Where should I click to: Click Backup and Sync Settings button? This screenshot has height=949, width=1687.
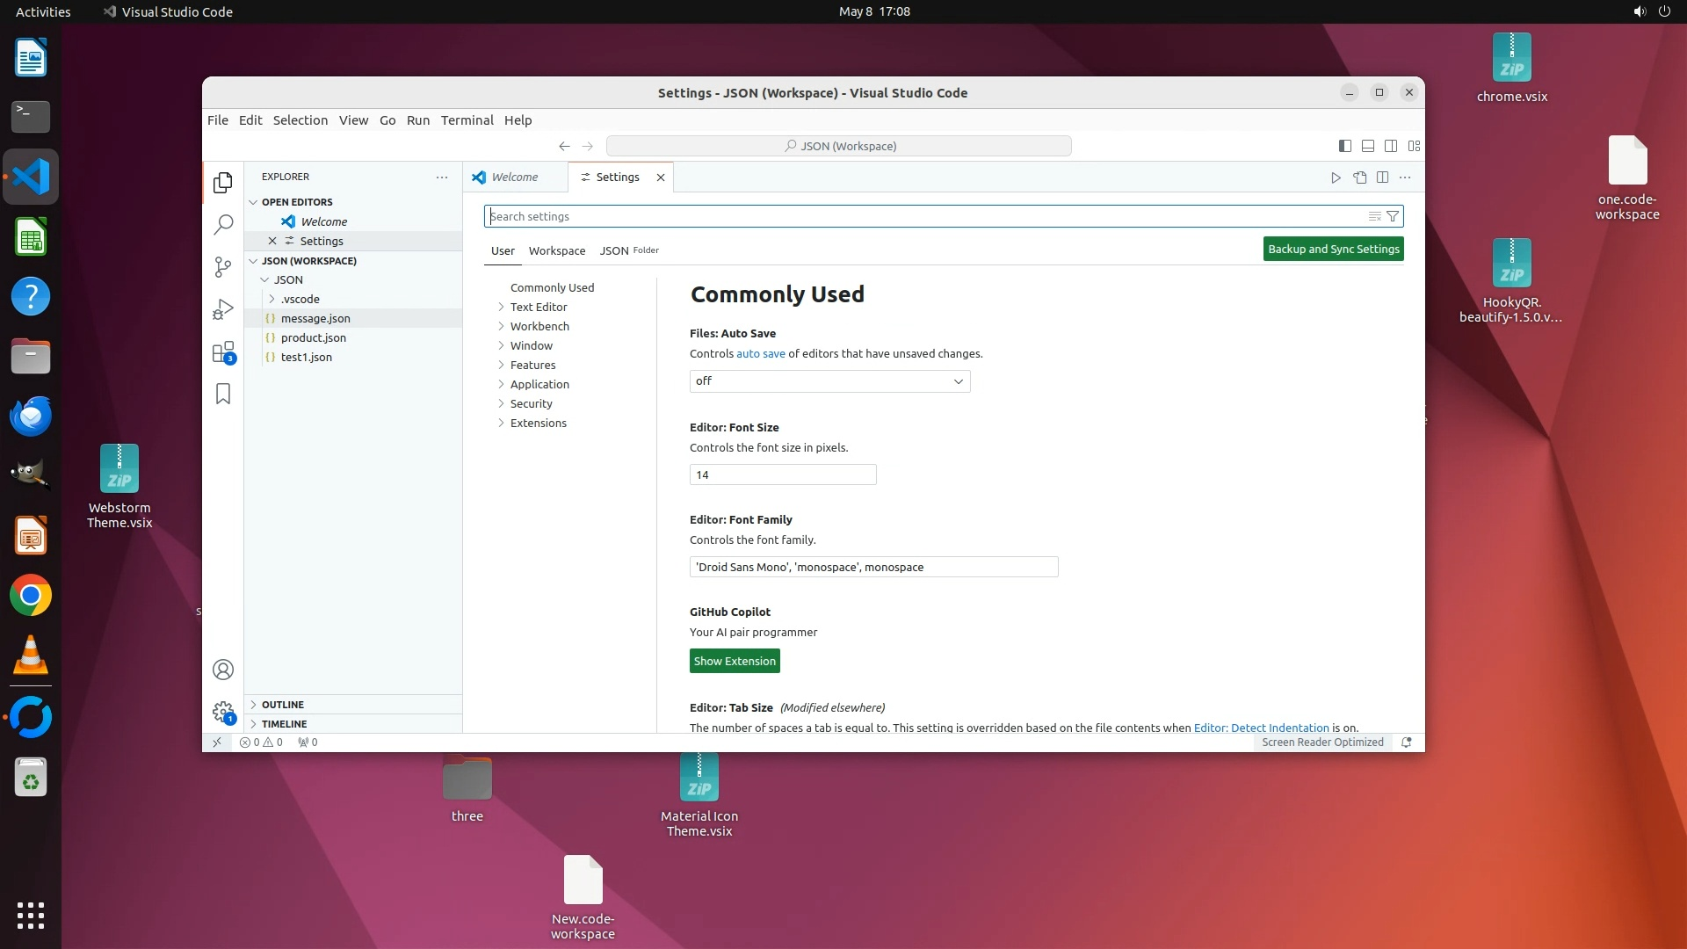tap(1333, 250)
